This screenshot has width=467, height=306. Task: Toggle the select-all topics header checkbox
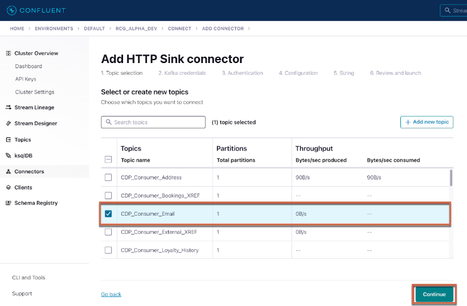tap(108, 160)
